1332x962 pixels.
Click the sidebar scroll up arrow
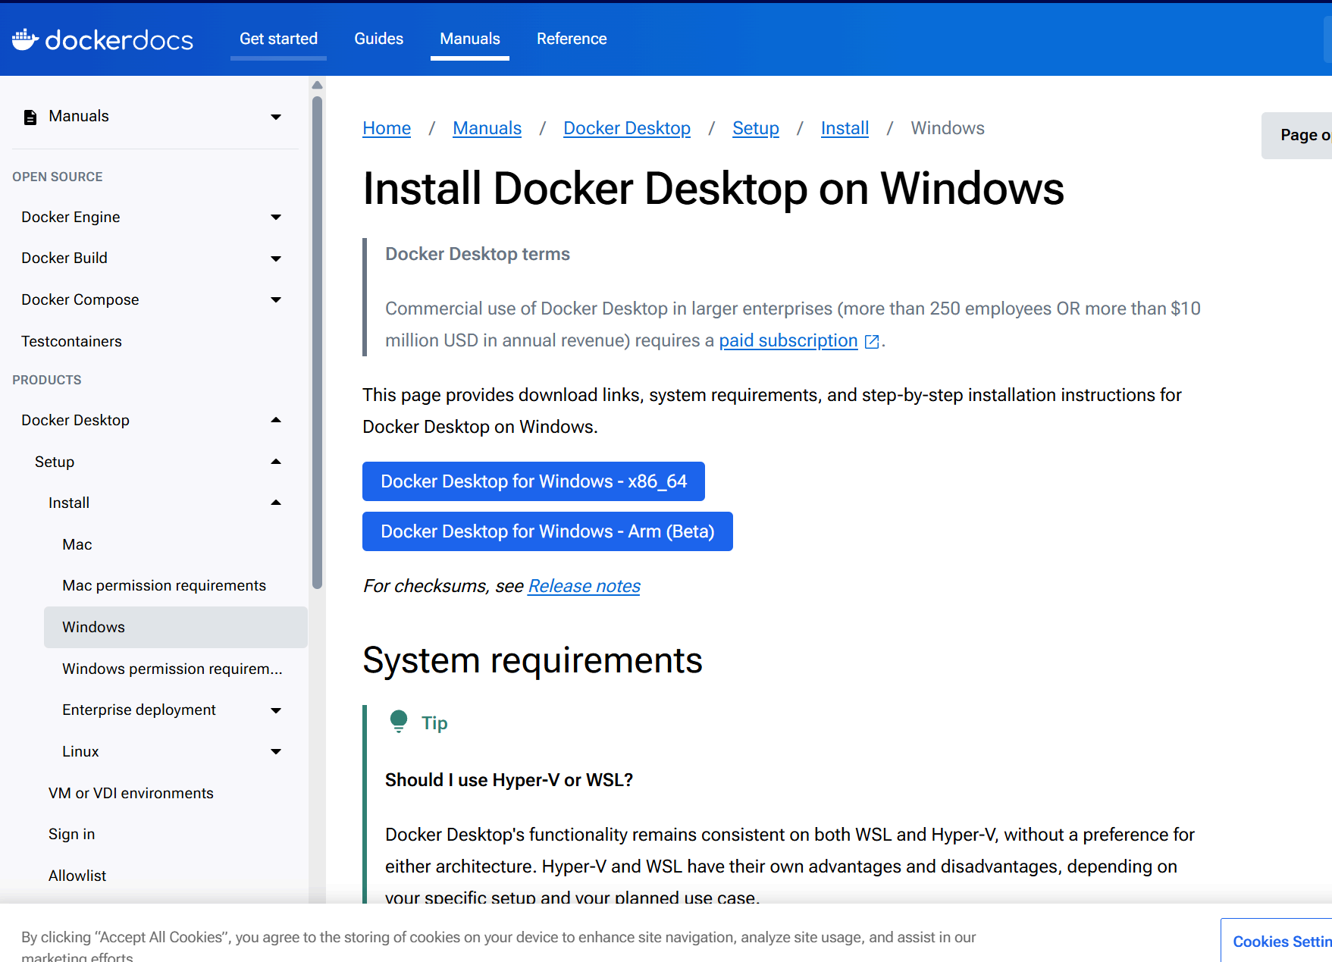[317, 85]
